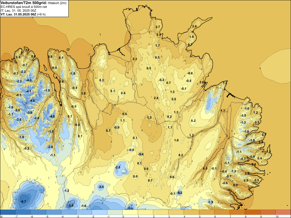Click the -6.7 temperature value
Viewport: 291px width, 218px height.
(x=23, y=201)
